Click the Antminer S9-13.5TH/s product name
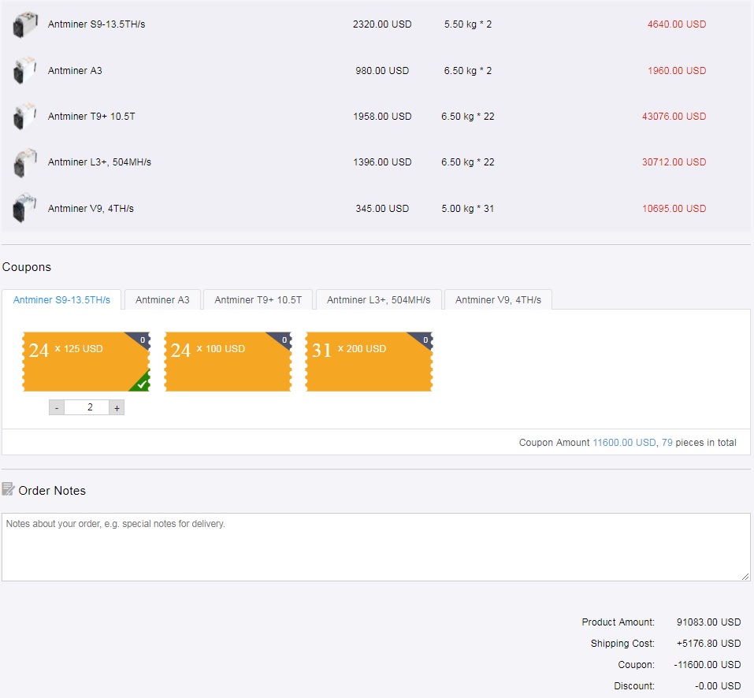The image size is (754, 698). (97, 24)
